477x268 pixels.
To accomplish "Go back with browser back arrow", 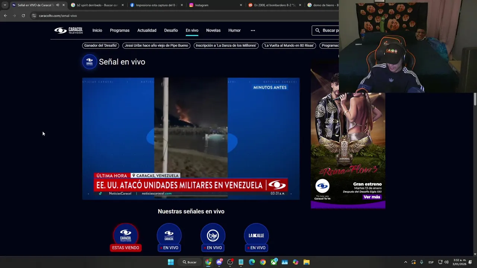I will point(5,16).
